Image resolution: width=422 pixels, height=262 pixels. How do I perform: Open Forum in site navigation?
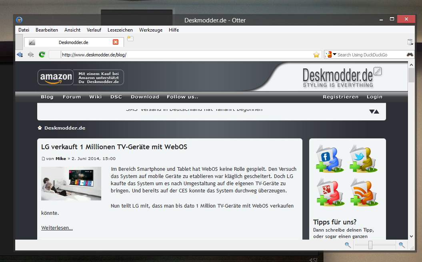click(x=72, y=97)
